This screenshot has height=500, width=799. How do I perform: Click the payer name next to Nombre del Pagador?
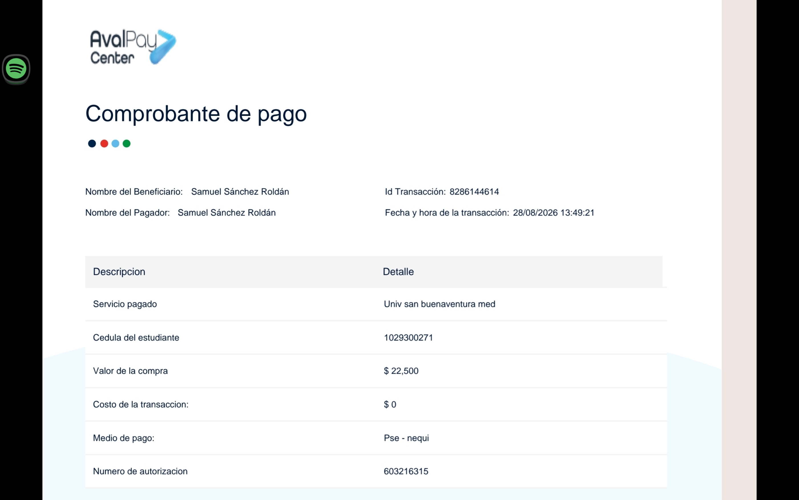pyautogui.click(x=227, y=213)
